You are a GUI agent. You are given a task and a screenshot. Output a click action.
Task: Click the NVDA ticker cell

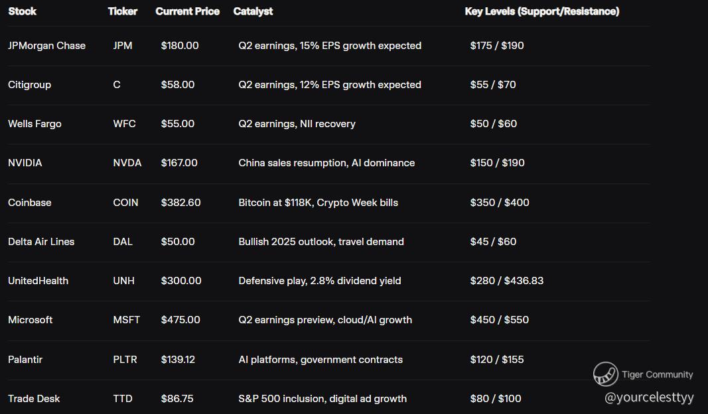[127, 163]
